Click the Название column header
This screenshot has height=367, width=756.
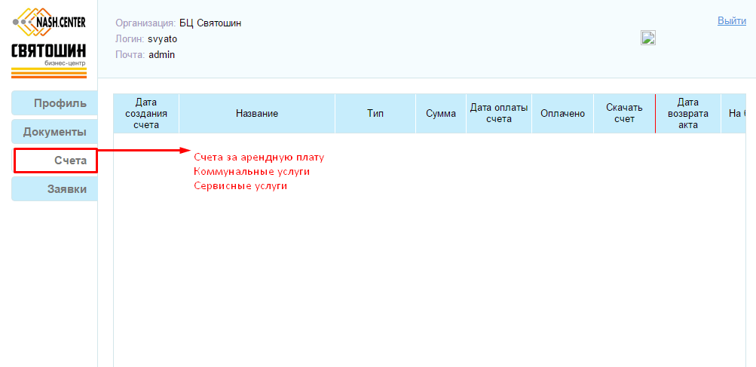pyautogui.click(x=257, y=114)
